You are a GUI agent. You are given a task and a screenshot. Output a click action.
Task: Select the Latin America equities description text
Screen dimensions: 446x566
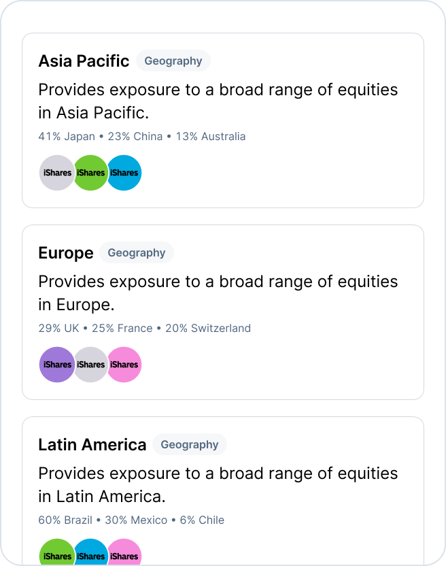[x=218, y=484]
